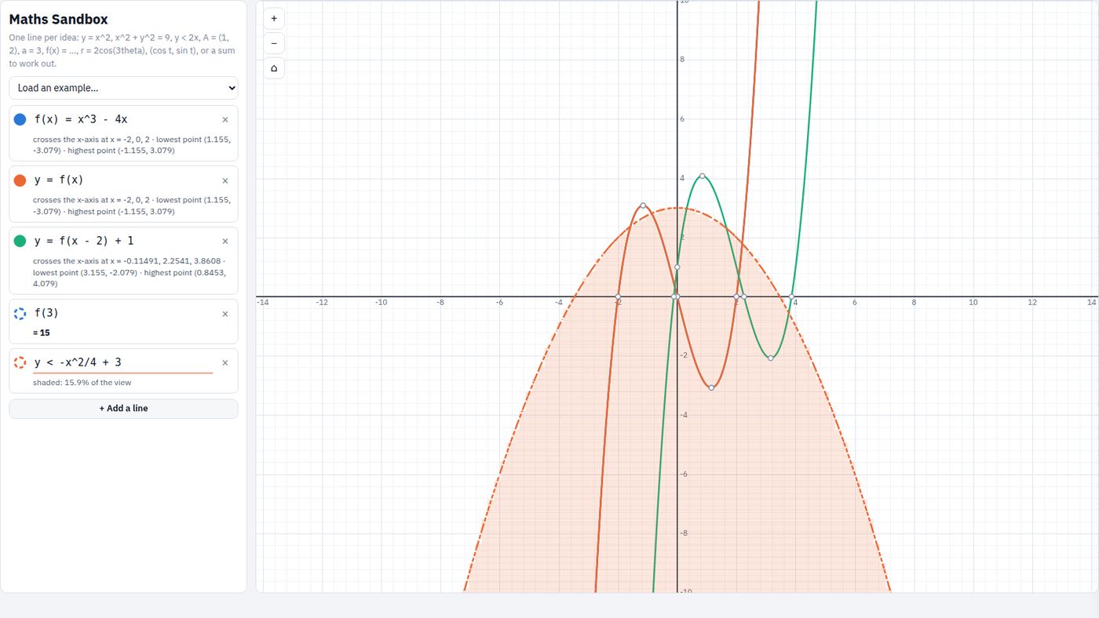Zoom out with the minus button
Screen dimensions: 1099x618
click(x=273, y=43)
